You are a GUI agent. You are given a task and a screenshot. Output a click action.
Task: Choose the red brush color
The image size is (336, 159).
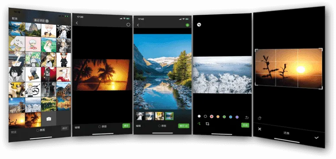212,117
